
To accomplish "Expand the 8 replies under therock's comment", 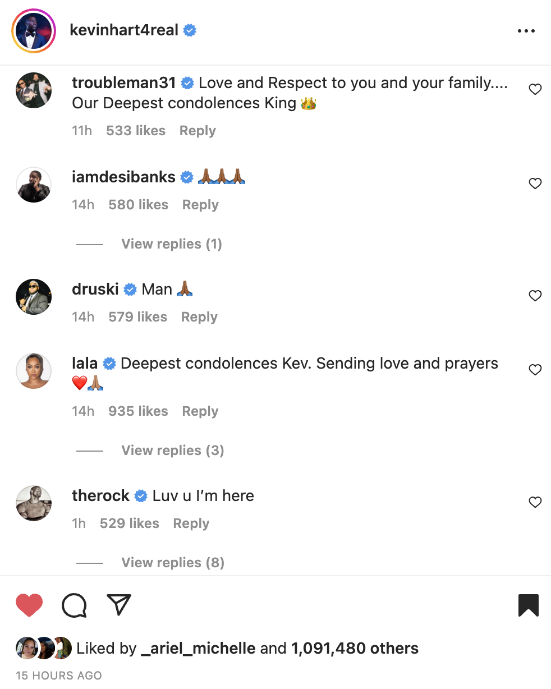I will (x=172, y=562).
